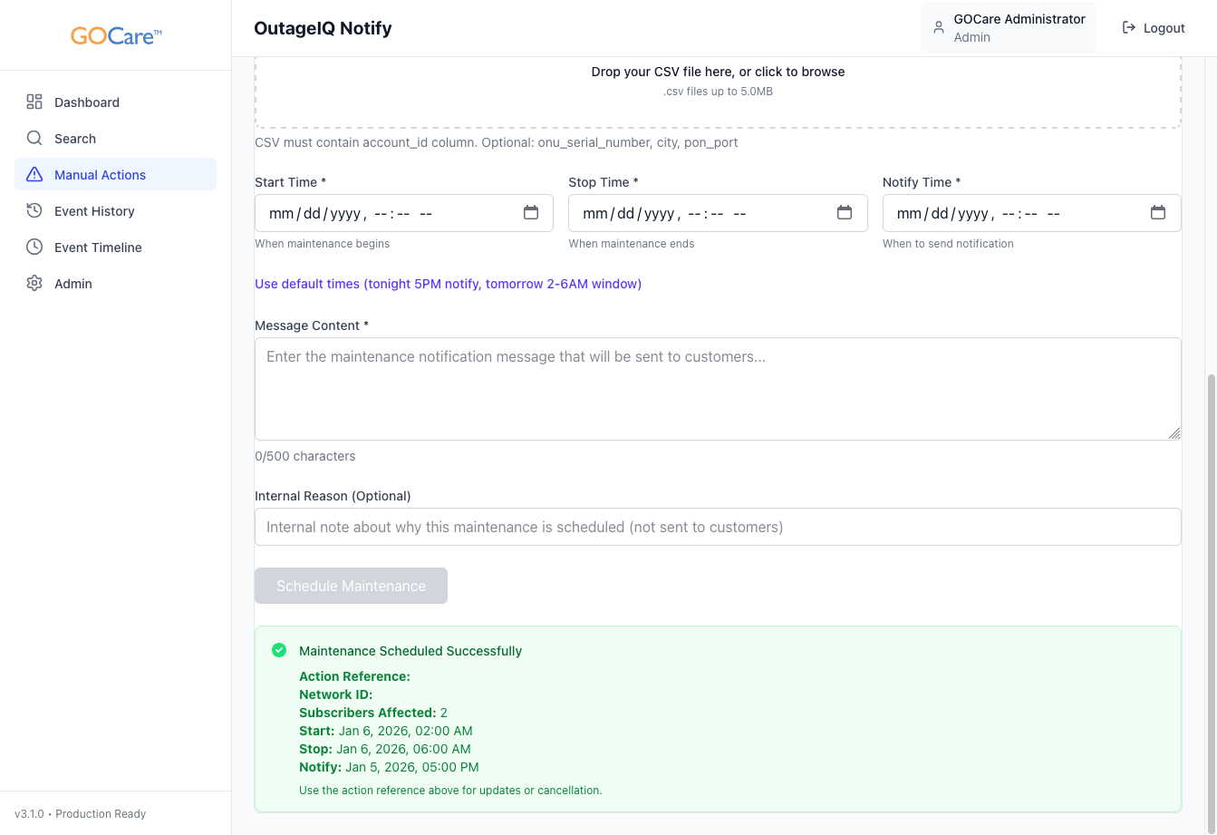Open Event History from the sidebar

coord(94,211)
